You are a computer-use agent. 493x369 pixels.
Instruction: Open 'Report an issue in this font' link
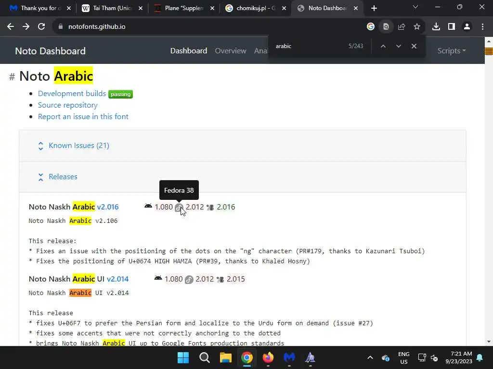pos(83,116)
